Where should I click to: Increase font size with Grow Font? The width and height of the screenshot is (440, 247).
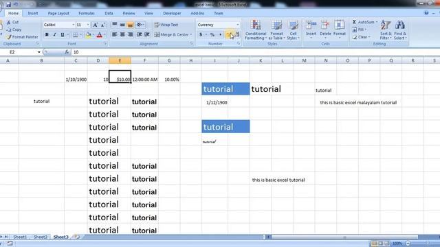pyautogui.click(x=96, y=25)
